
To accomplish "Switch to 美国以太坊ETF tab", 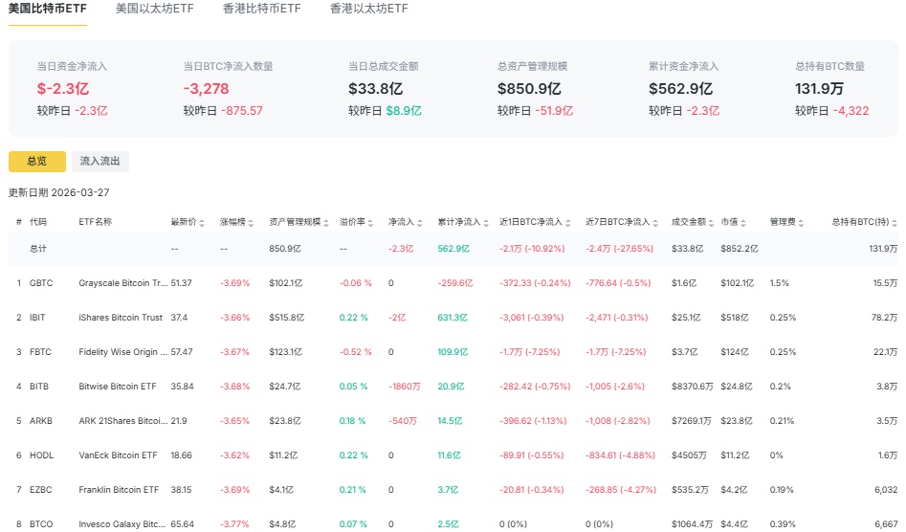I will (155, 9).
